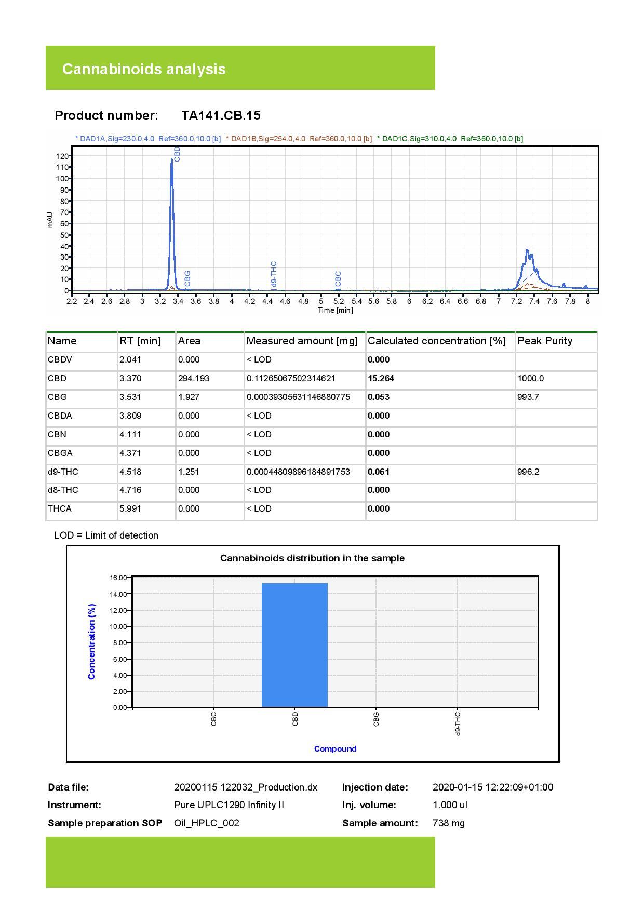Click the Time [min] axis label
644x911 pixels.
point(335,310)
